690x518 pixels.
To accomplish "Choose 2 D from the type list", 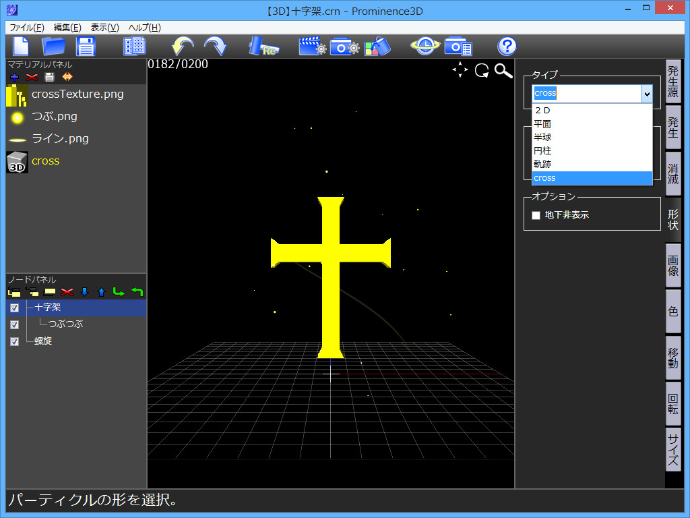I will tap(592, 110).
